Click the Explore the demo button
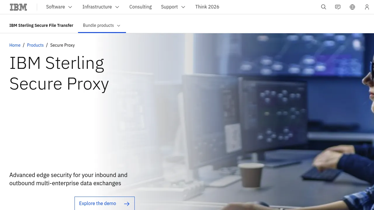 [x=105, y=203]
